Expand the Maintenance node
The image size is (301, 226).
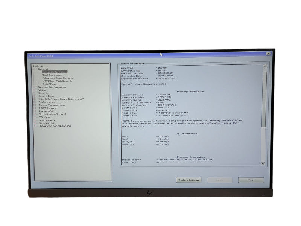35,120
